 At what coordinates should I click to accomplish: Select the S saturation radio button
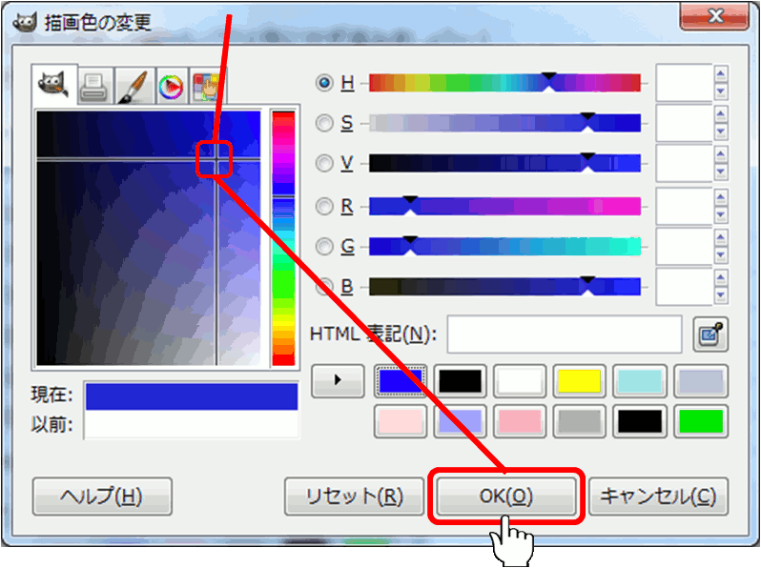click(324, 123)
